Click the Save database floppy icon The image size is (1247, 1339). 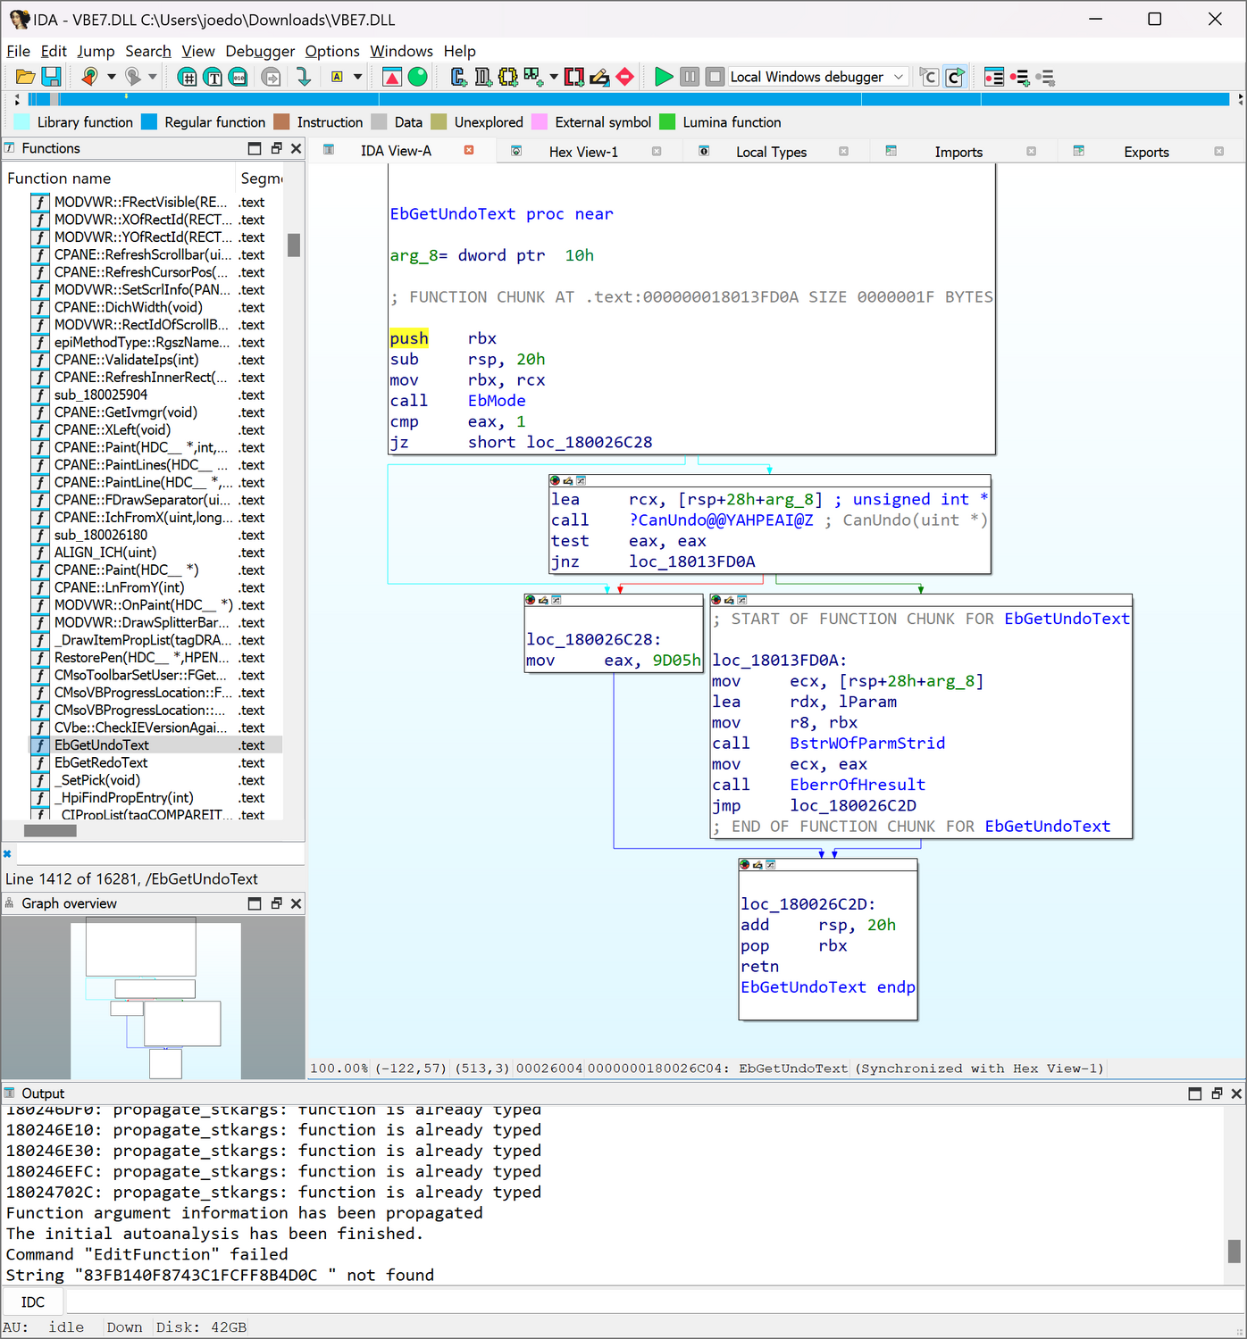coord(51,78)
